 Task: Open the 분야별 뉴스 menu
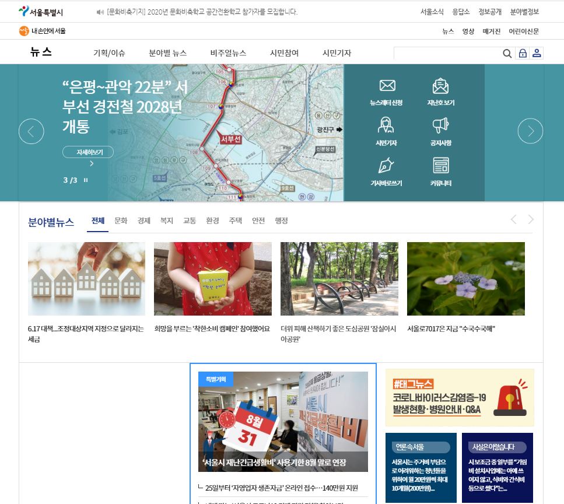pyautogui.click(x=167, y=53)
